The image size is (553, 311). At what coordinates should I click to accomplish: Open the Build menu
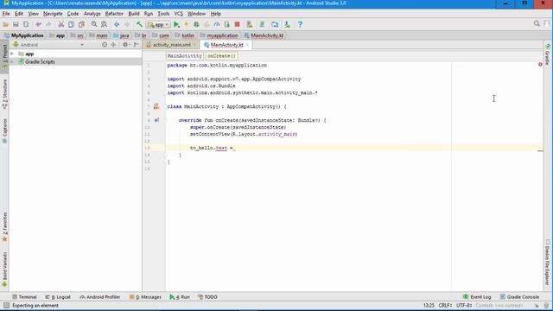tap(134, 14)
